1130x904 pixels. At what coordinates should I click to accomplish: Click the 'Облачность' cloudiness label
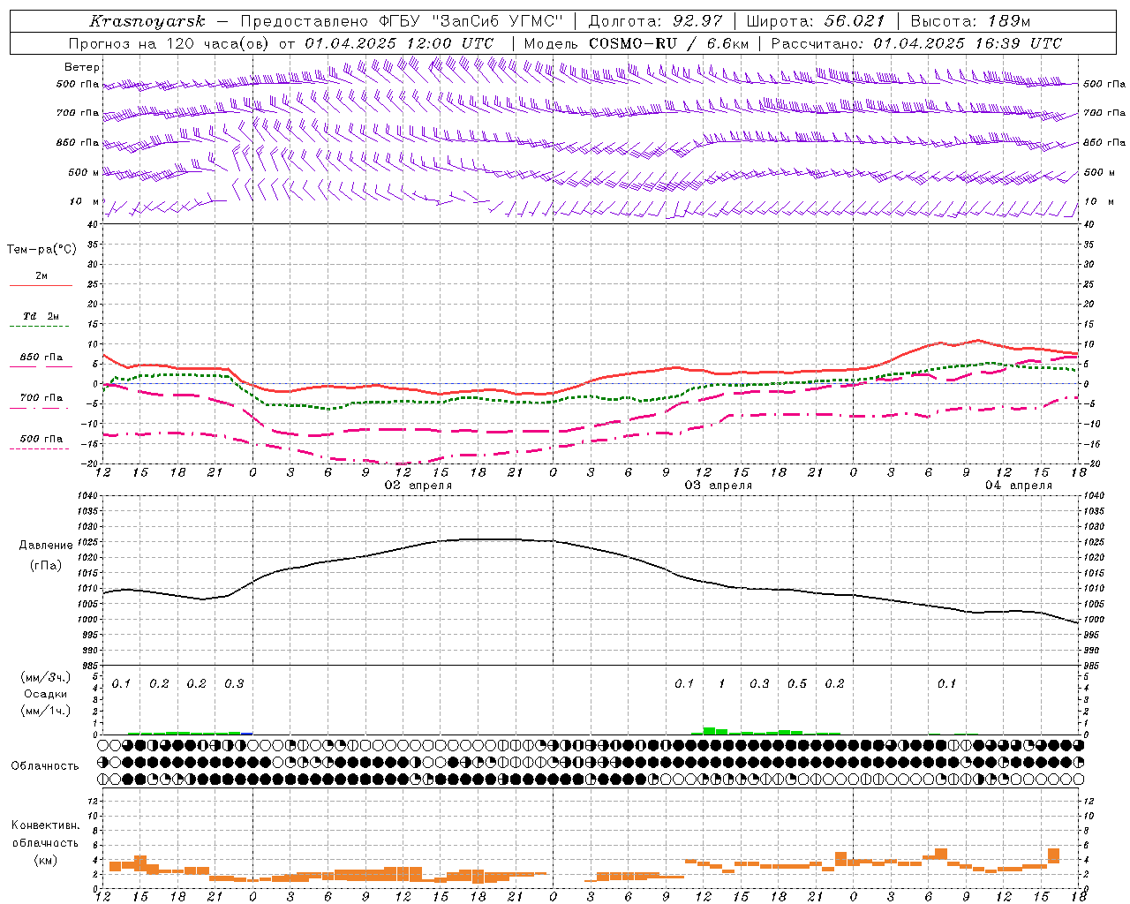(x=45, y=766)
